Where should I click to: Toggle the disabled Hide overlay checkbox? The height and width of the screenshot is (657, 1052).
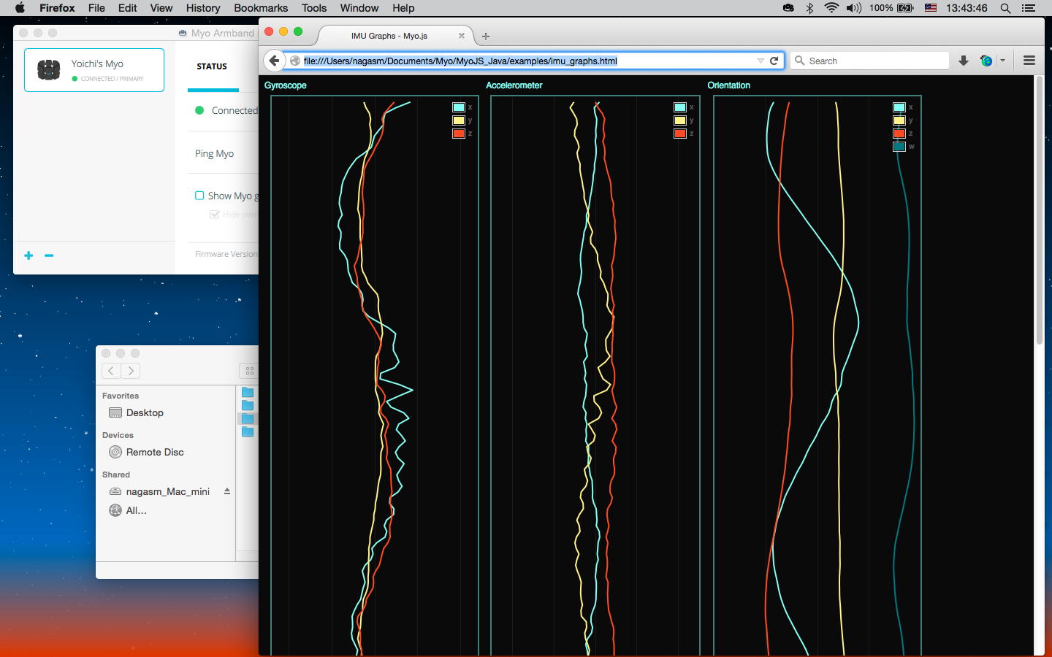tap(214, 215)
